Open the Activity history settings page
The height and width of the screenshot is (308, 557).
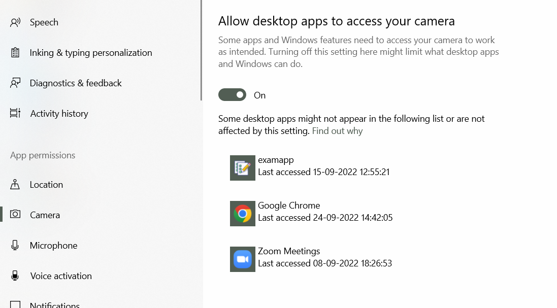pos(59,114)
